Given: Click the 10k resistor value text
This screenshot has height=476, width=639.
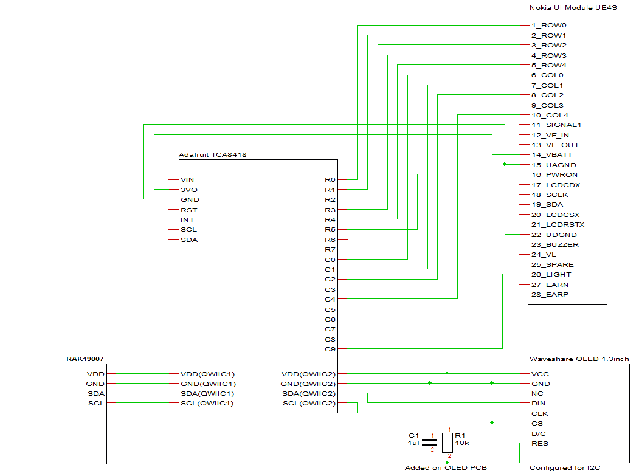Looking at the screenshot, I should 462,443.
